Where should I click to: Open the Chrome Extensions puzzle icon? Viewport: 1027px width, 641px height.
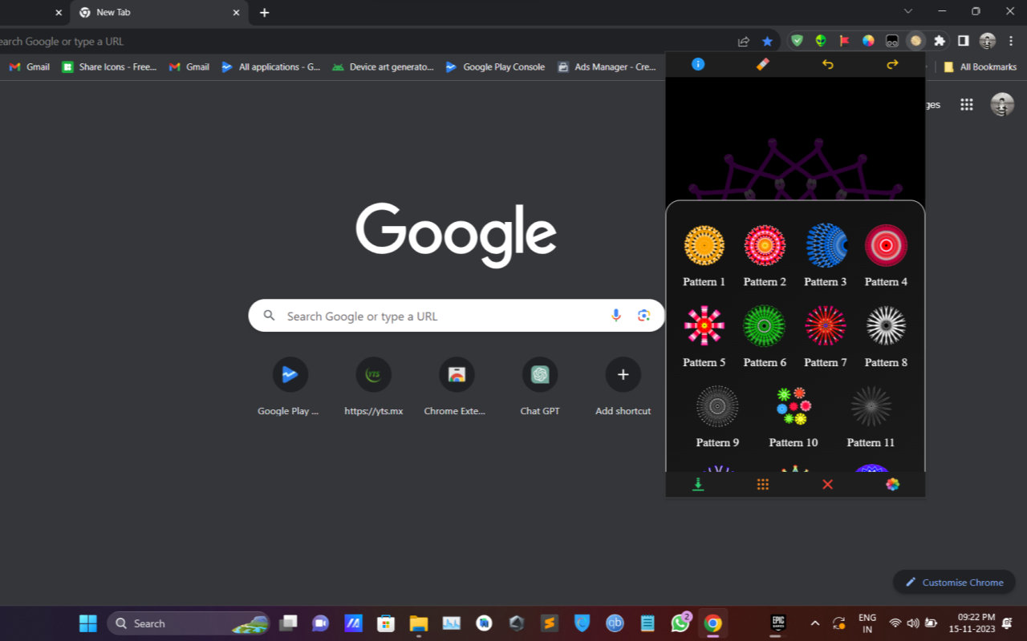pyautogui.click(x=939, y=41)
